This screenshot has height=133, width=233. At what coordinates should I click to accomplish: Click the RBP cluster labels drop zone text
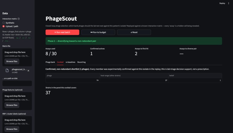15,120
